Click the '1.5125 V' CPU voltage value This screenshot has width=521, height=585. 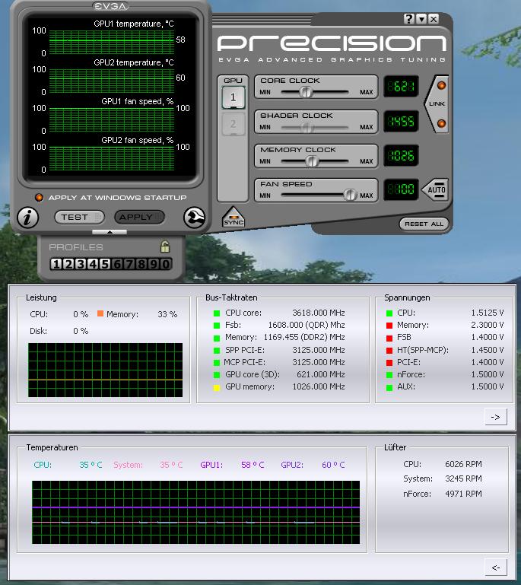click(488, 313)
